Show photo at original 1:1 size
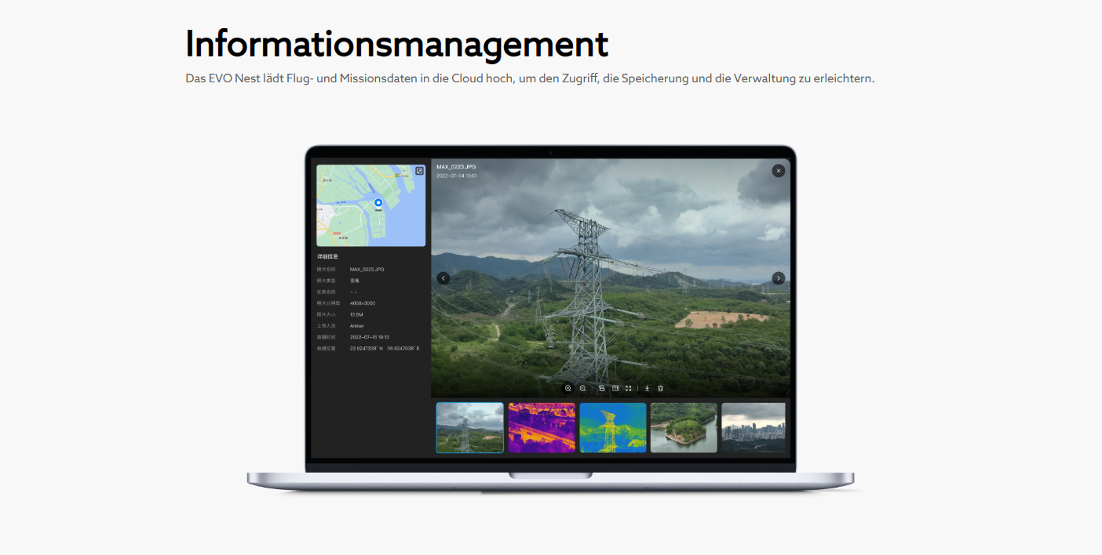The image size is (1102, 555). (615, 388)
